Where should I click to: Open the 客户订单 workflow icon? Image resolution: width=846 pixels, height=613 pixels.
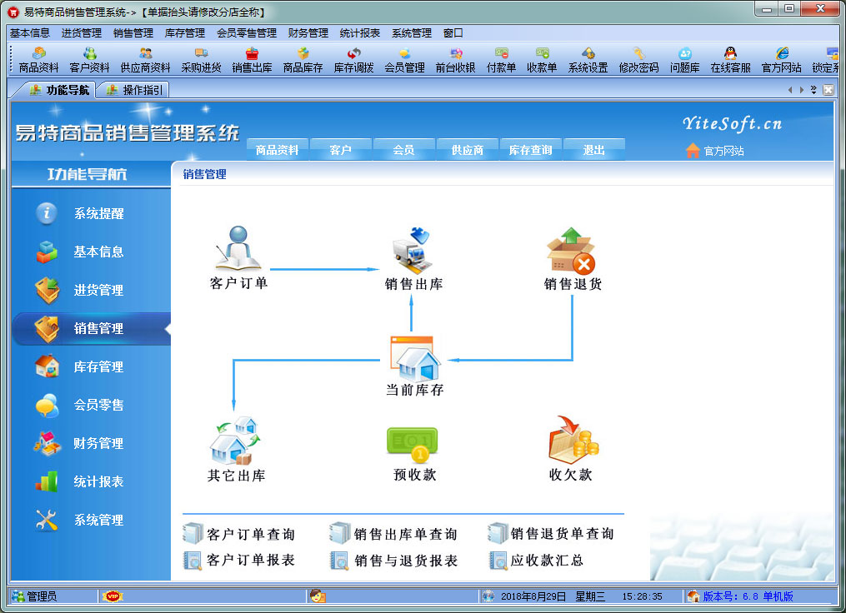click(x=238, y=258)
